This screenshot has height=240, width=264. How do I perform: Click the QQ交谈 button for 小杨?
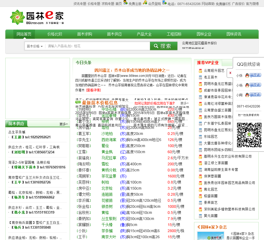pos(255,85)
